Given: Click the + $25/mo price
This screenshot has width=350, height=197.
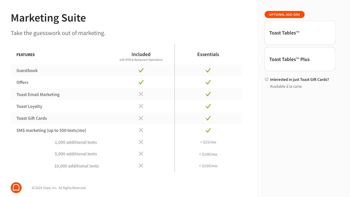Looking at the screenshot, I should coord(208,142).
